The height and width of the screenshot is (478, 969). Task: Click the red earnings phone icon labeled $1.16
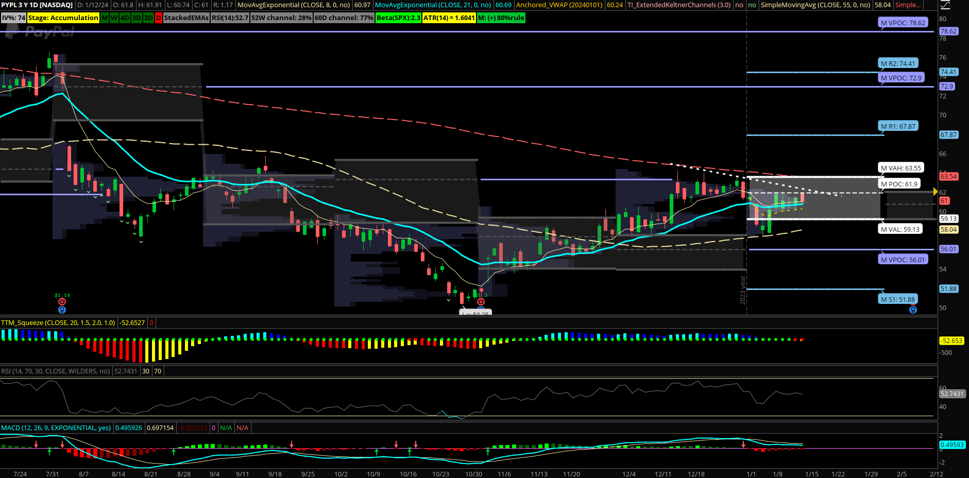point(62,302)
